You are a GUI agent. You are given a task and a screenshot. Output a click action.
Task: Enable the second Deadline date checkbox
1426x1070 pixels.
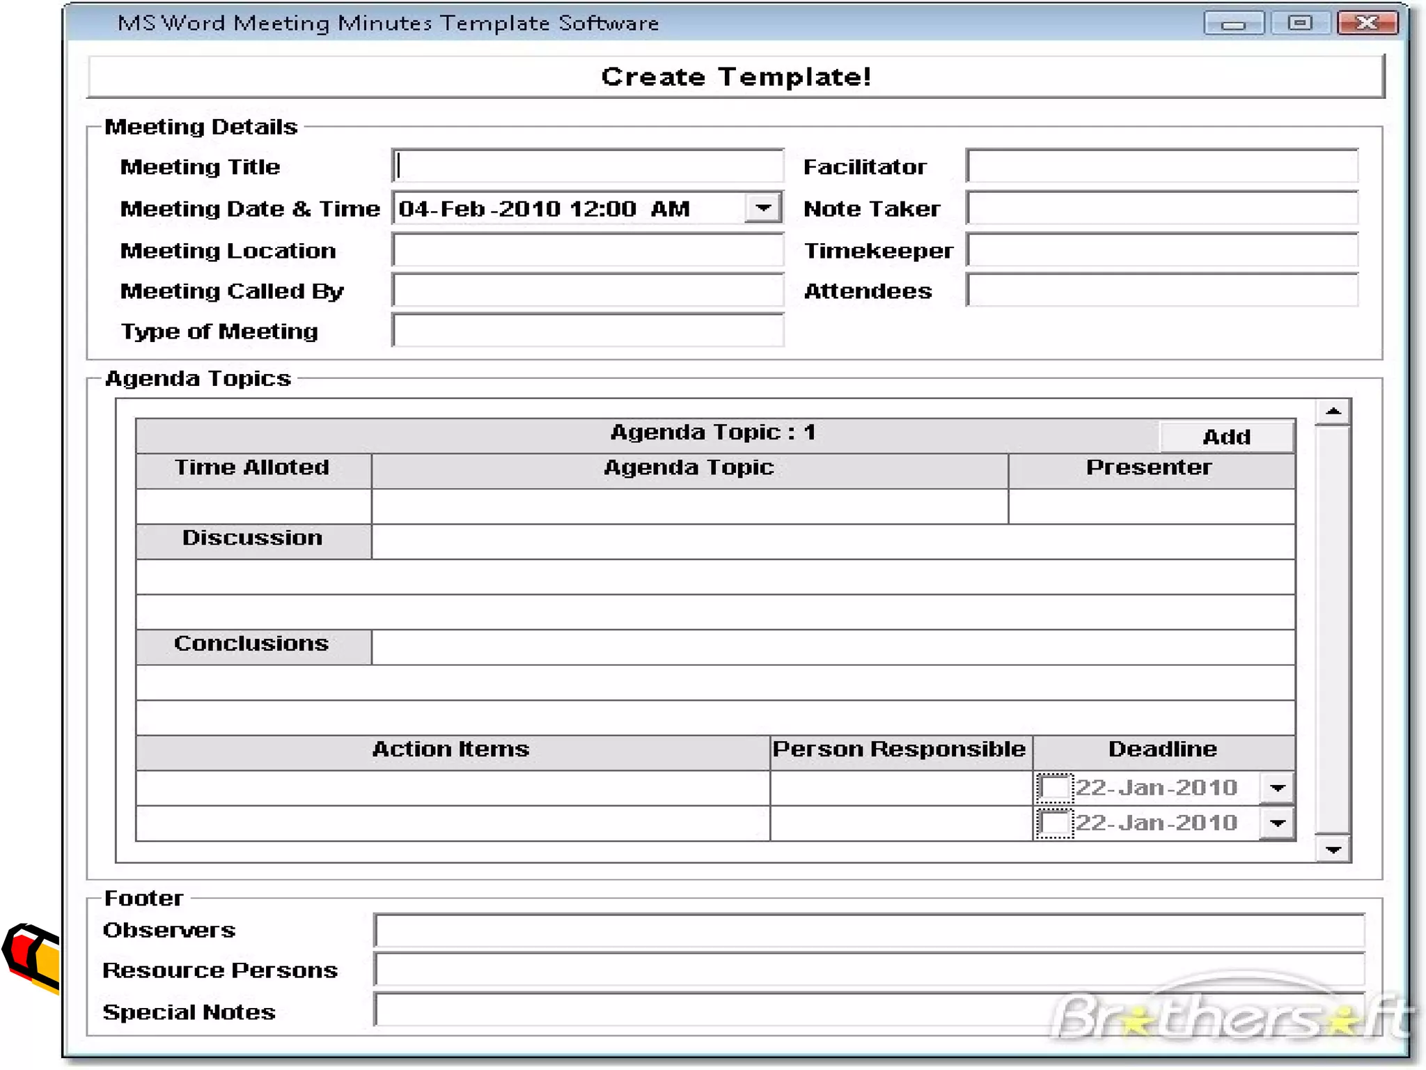[x=1054, y=823]
